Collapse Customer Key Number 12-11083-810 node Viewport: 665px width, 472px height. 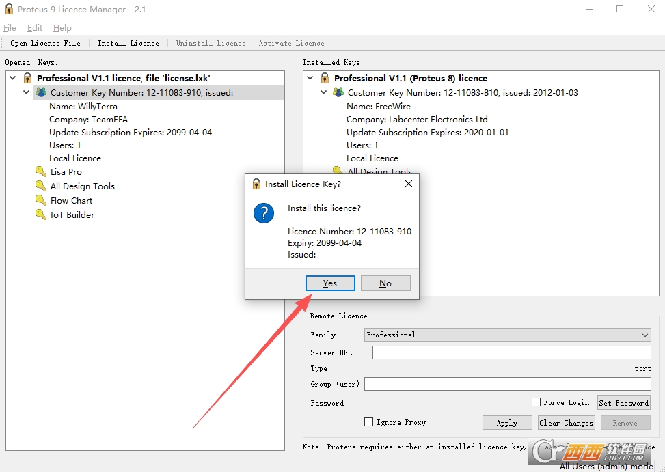click(323, 92)
